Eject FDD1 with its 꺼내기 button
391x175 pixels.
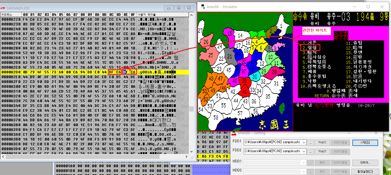[x=322, y=142]
